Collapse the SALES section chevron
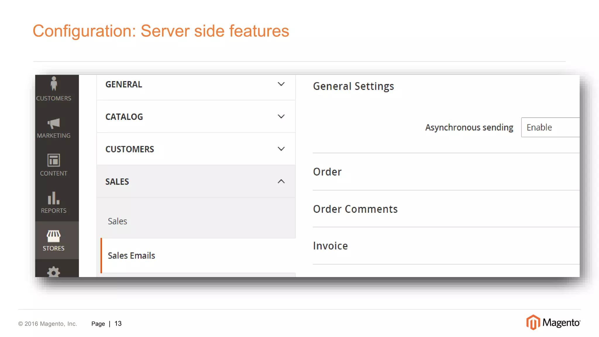Viewport: 599px width, 337px height. [281, 181]
